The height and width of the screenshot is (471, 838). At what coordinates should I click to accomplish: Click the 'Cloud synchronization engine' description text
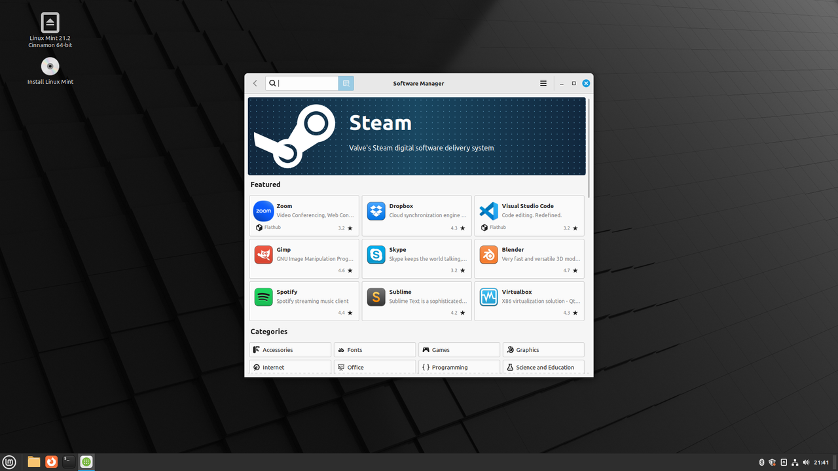[428, 215]
